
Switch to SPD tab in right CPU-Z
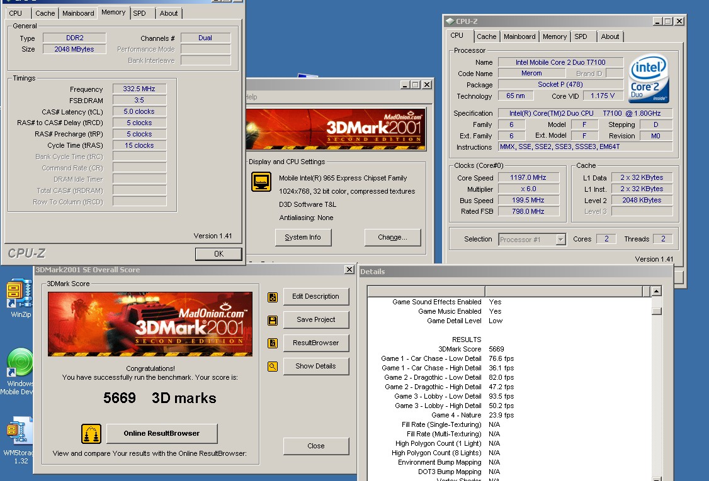[x=581, y=36]
